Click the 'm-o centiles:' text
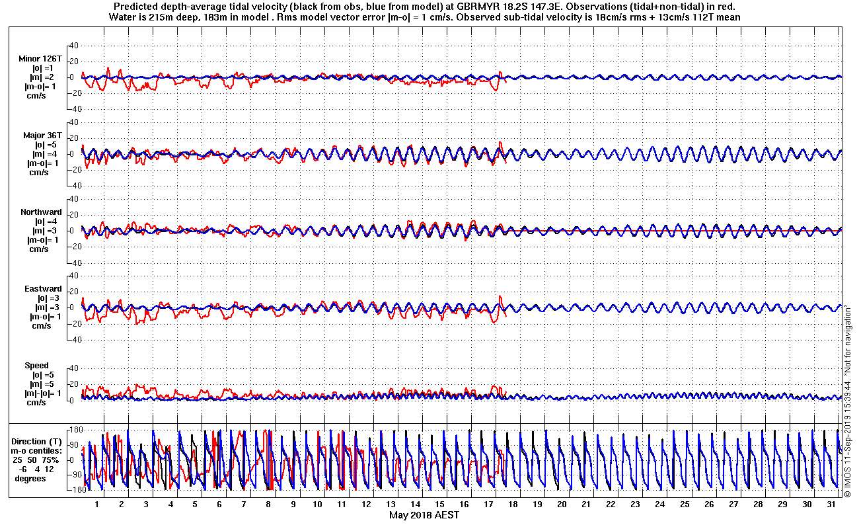 coord(36,450)
